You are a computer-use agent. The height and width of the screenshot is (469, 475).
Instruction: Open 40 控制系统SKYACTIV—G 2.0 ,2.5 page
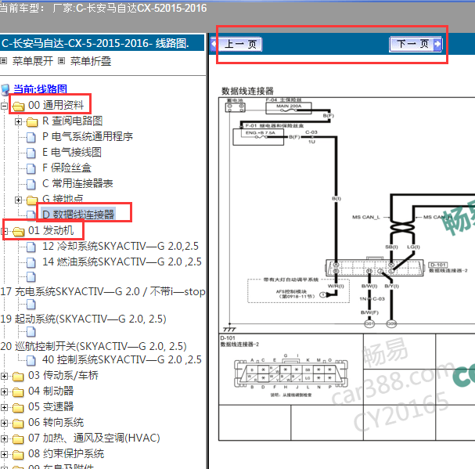(x=122, y=360)
